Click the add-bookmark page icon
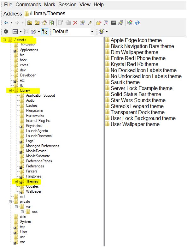This screenshot has height=247, width=187. coord(106,23)
